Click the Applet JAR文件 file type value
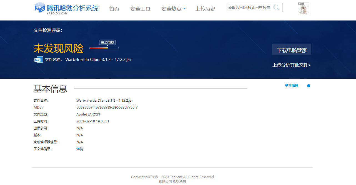 pyautogui.click(x=88, y=114)
